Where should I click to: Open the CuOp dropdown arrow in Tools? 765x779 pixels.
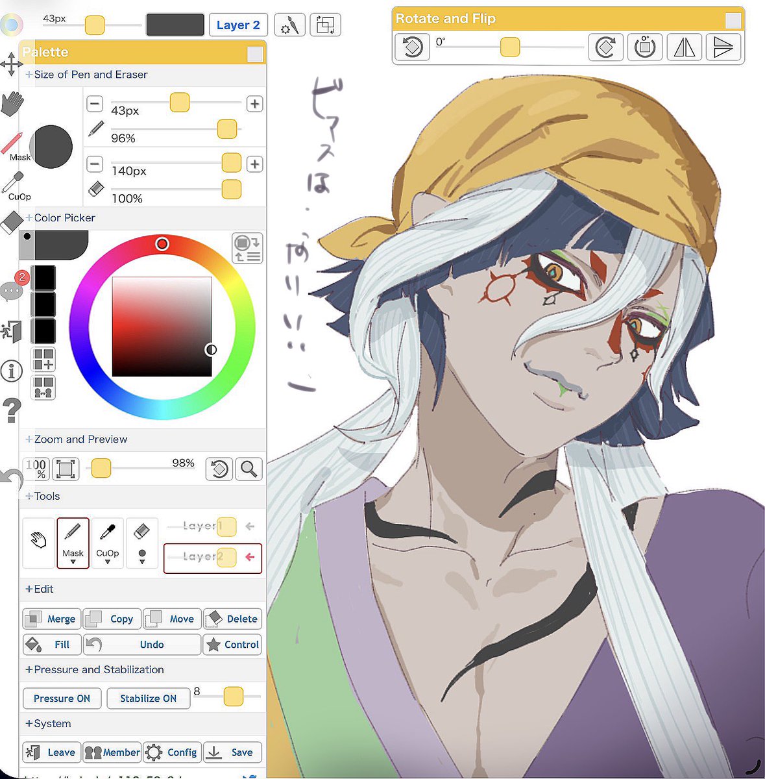pyautogui.click(x=107, y=562)
